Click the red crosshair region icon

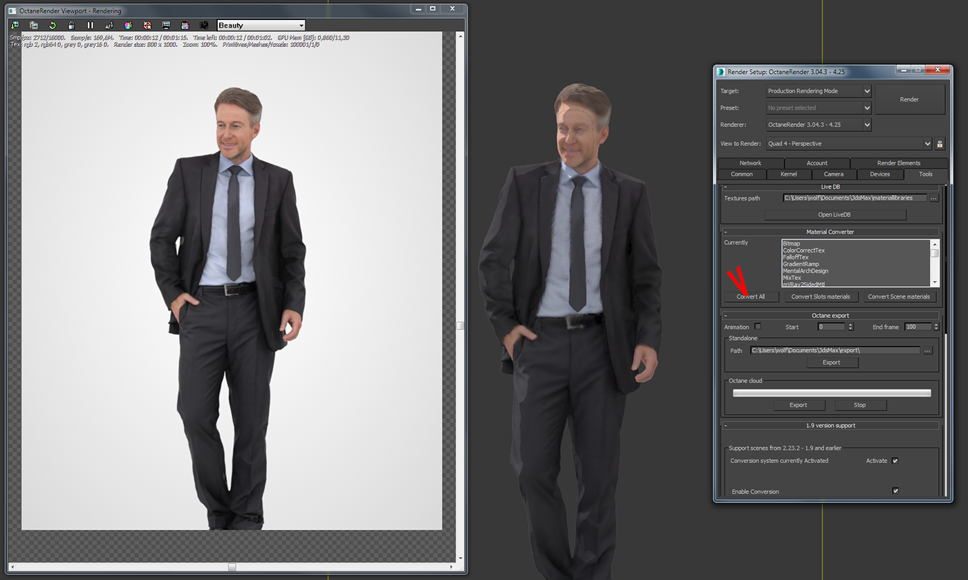pos(147,26)
